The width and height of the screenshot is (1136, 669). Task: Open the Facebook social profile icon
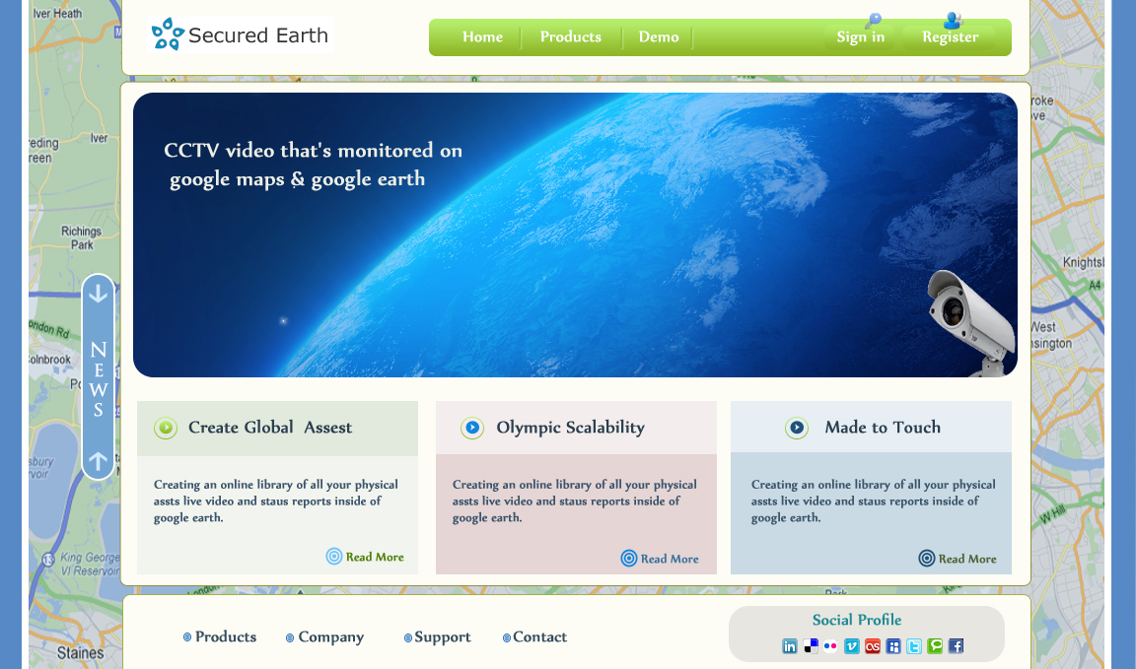point(957,645)
